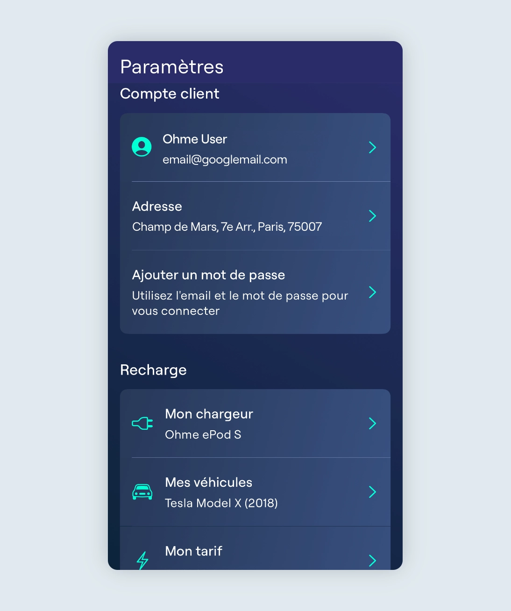Click the Champ de Mars address line
This screenshot has width=511, height=611.
click(227, 227)
